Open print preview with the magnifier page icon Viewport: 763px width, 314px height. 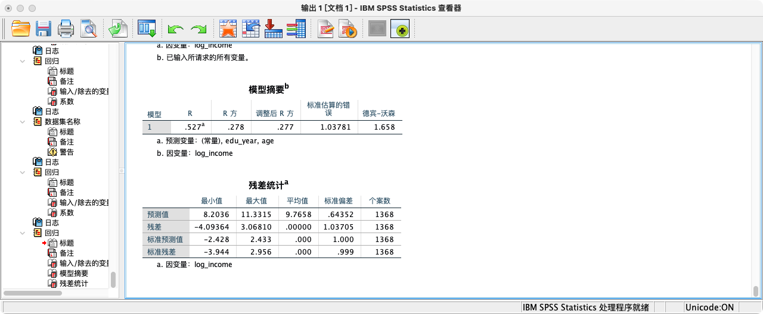pos(88,29)
